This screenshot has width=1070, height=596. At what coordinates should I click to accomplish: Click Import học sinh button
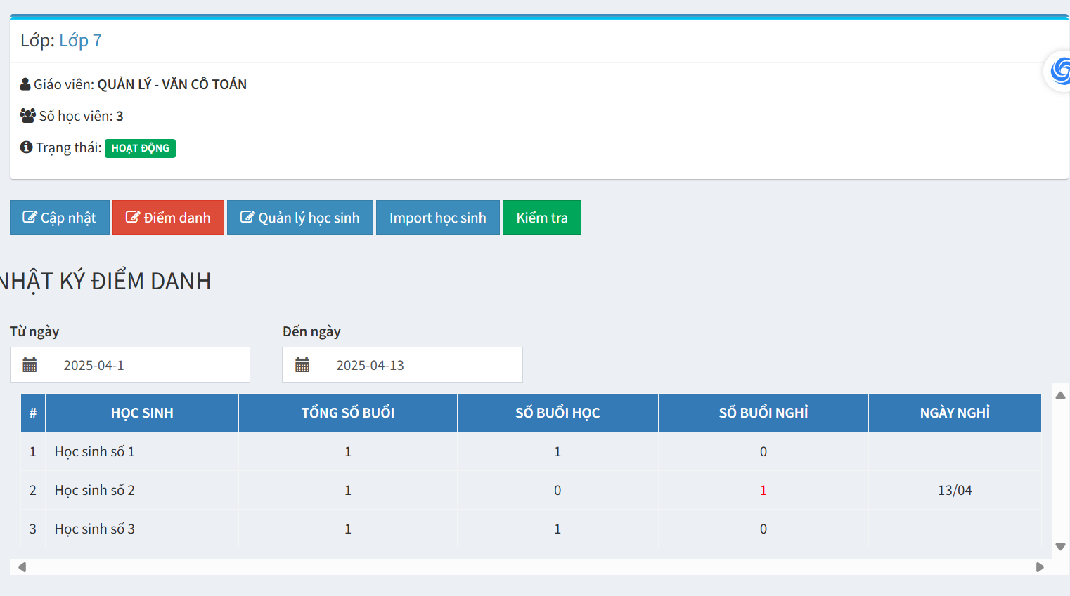tap(437, 218)
